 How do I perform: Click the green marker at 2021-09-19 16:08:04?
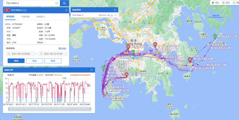click(x=215, y=36)
